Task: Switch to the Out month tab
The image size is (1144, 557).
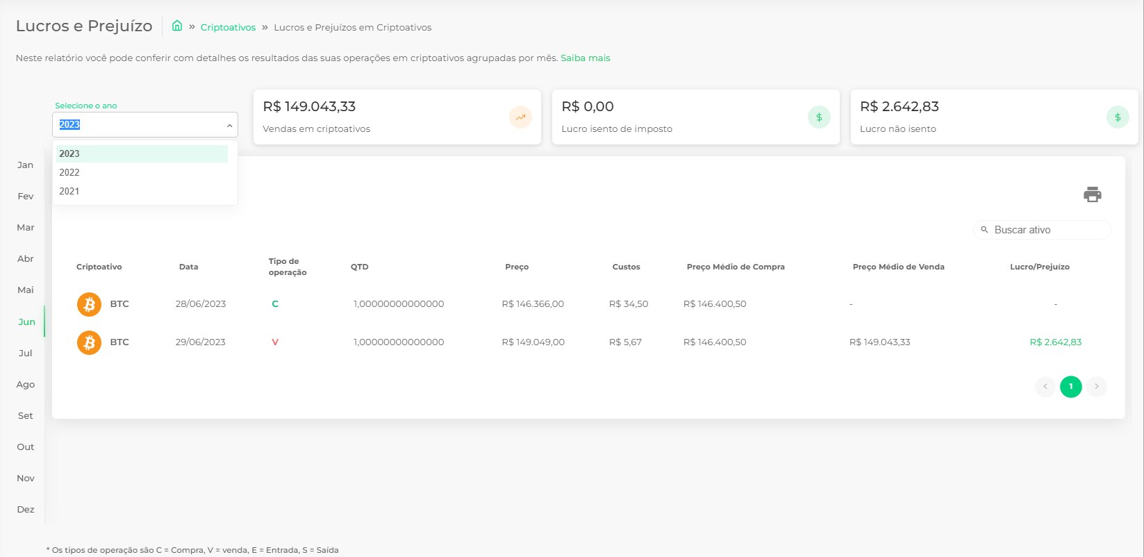Action: coord(26,447)
